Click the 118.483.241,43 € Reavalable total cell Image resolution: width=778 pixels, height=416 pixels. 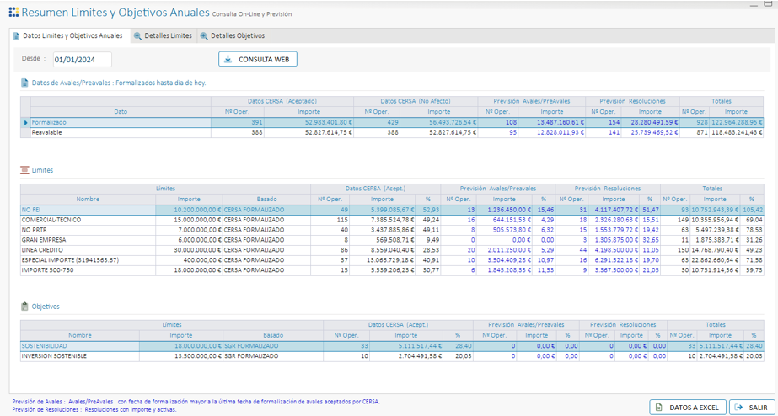[x=737, y=132]
